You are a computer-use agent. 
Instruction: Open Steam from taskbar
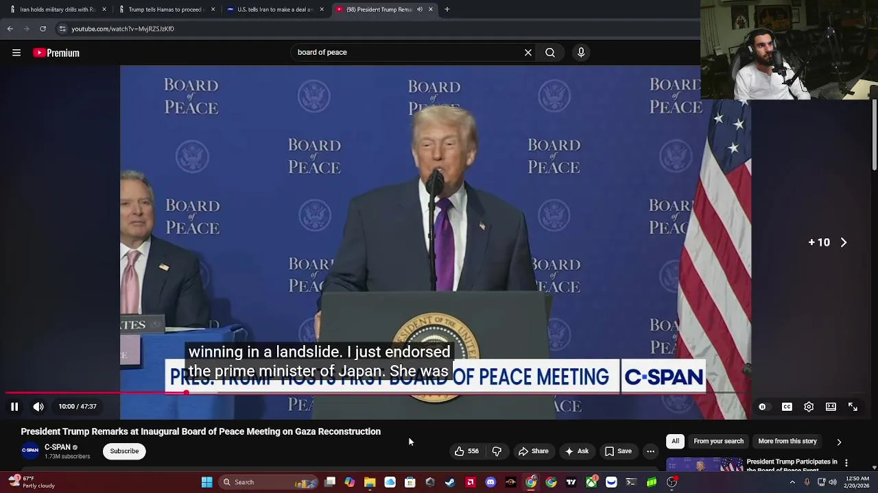(450, 482)
